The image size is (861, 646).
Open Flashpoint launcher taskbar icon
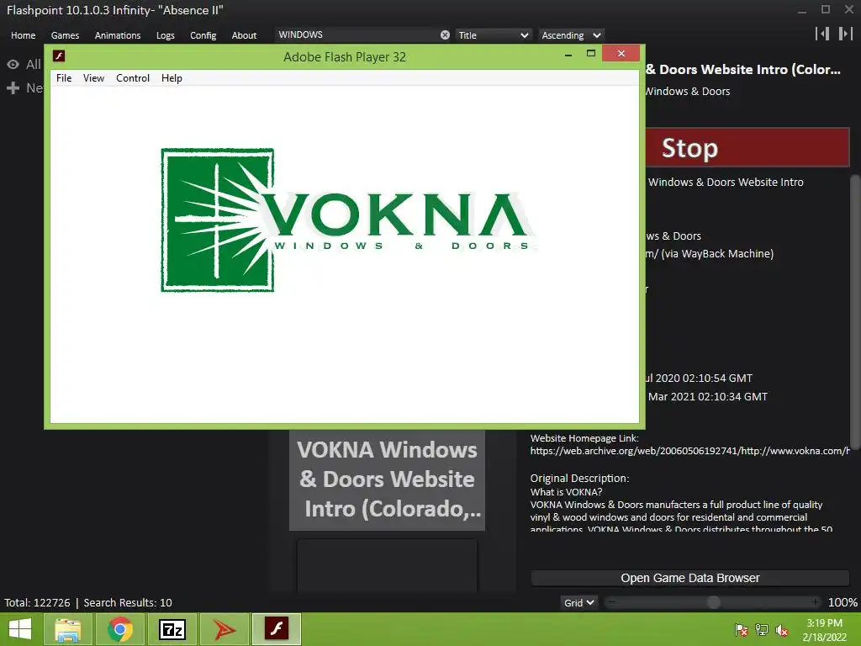[x=224, y=629]
